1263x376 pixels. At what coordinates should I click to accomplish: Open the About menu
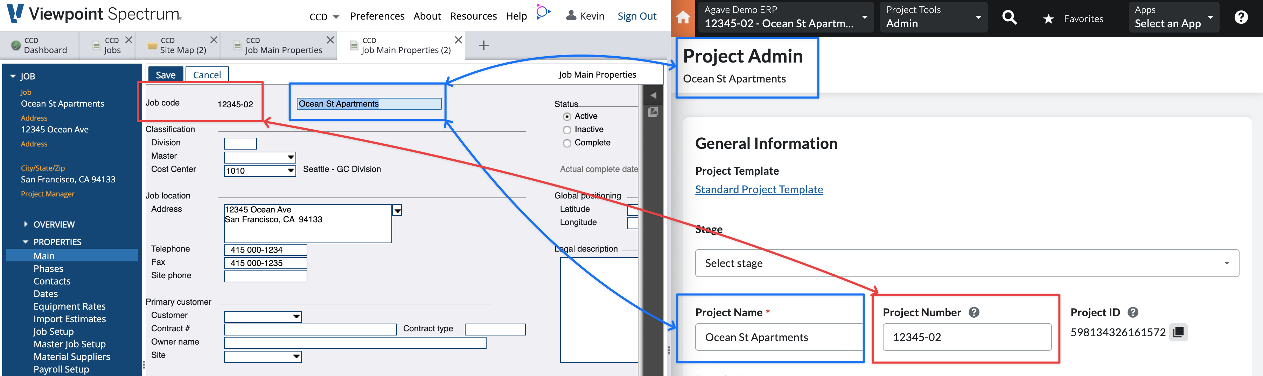427,16
